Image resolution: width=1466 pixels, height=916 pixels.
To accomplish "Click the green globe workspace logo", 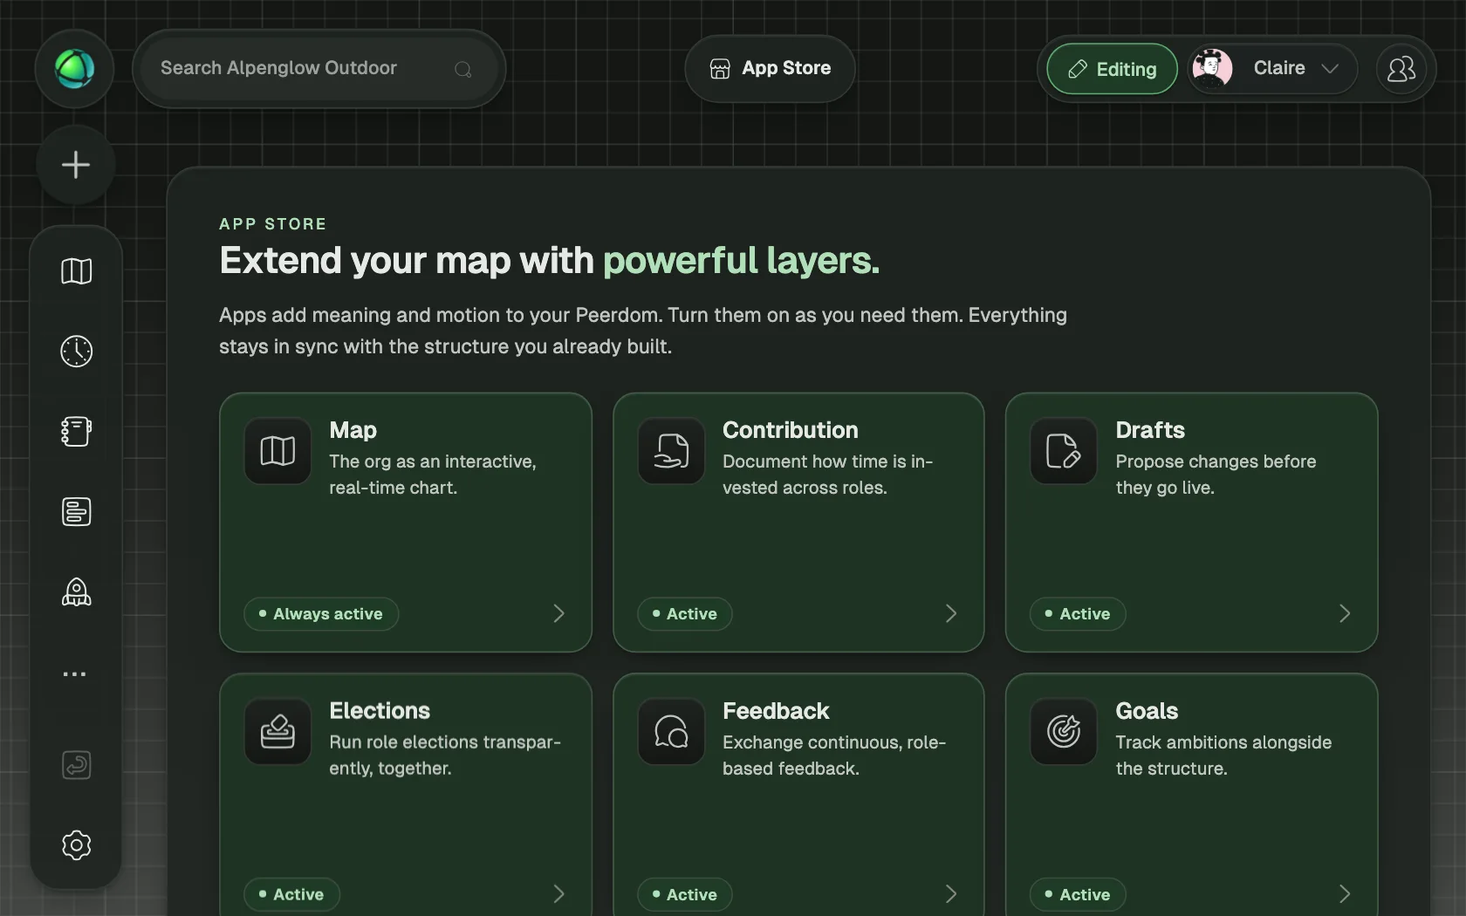I will 75,69.
